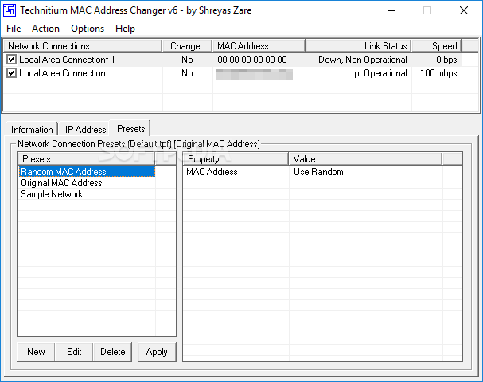
Task: Select the Presets tab
Action: [131, 128]
